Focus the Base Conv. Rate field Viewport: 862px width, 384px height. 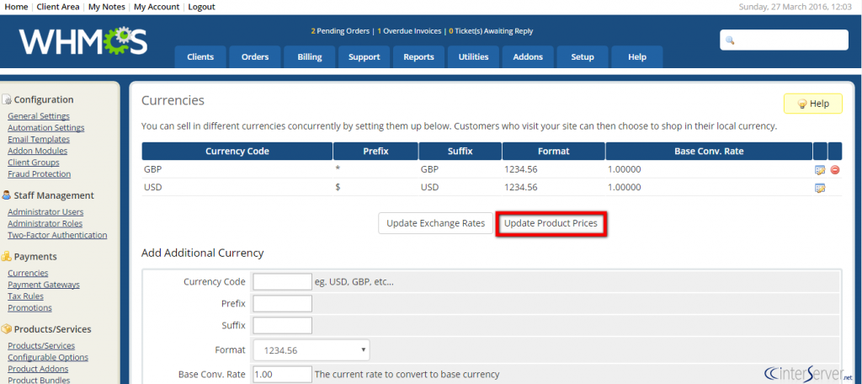[283, 374]
